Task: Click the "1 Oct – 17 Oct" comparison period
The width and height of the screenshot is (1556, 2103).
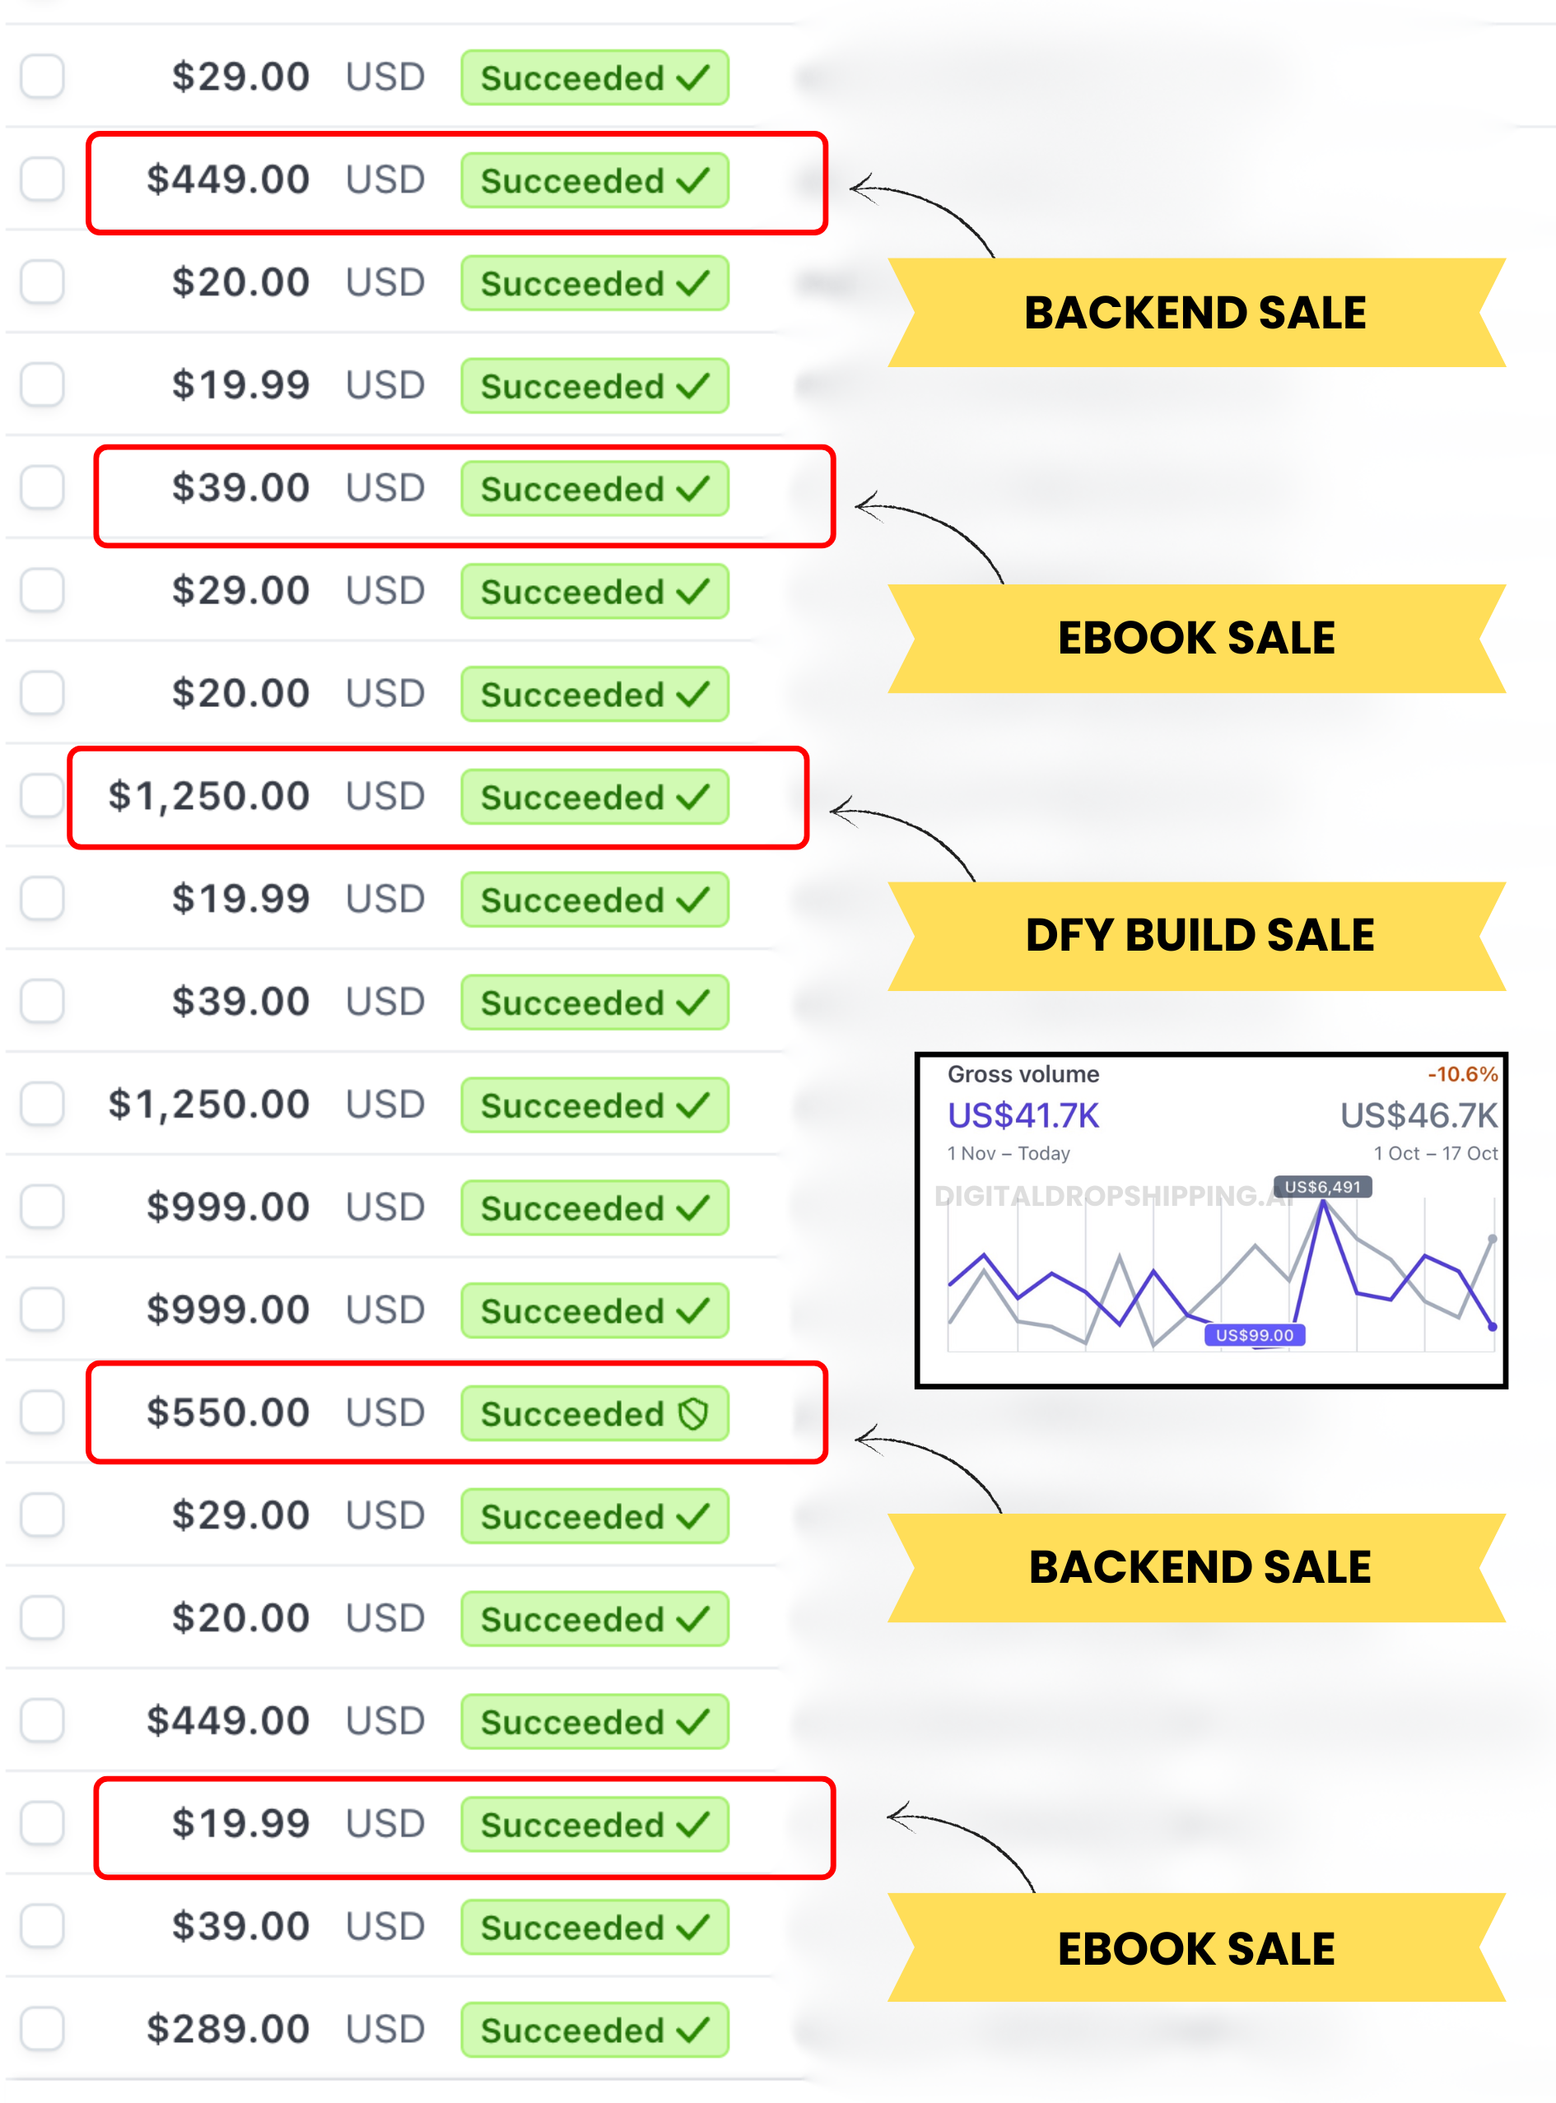Action: click(x=1434, y=1154)
